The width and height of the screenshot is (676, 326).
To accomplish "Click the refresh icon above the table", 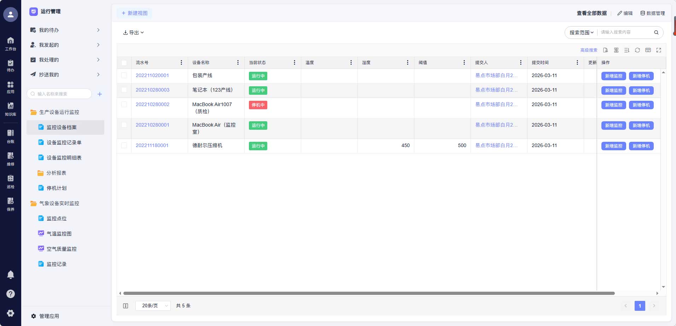I will (x=637, y=50).
